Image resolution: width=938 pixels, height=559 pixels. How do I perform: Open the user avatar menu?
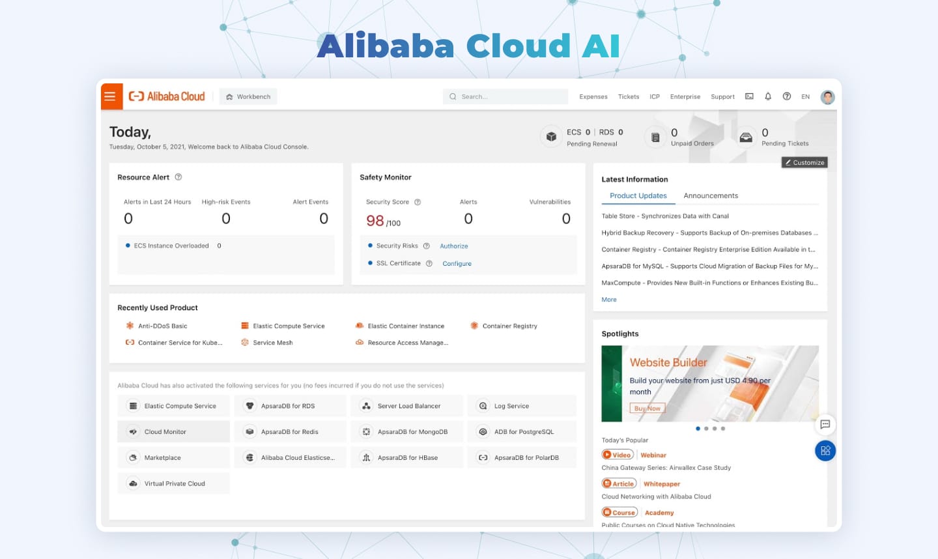click(x=827, y=97)
